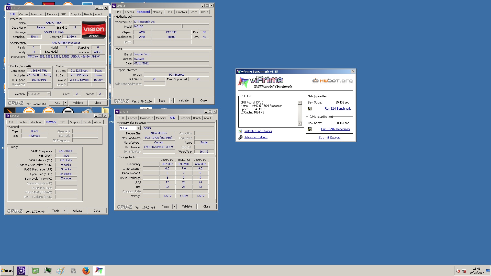Open the Paint palette taskbar icon

point(60,271)
